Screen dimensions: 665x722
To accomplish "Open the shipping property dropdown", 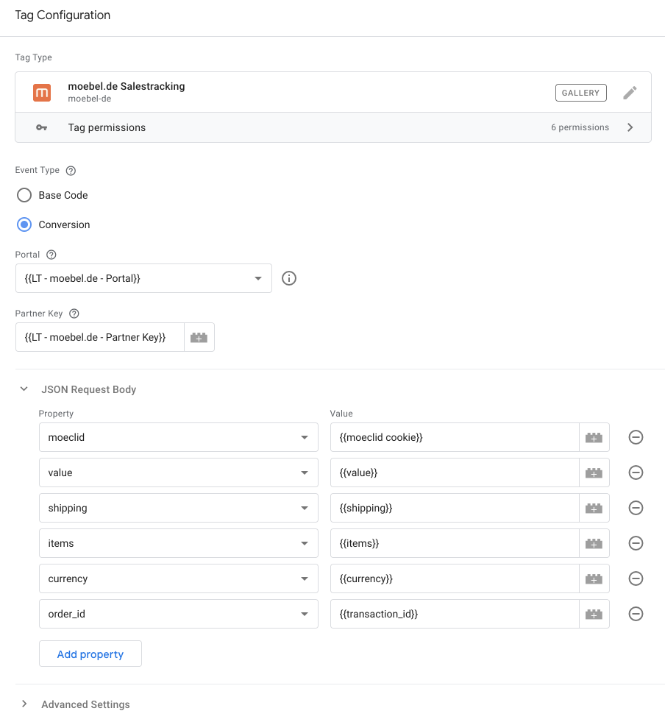I will [x=179, y=508].
